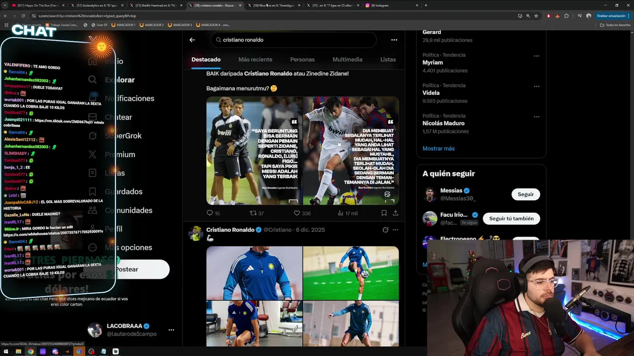Open Listas icon in sidebar
Screen dimensions: 634x356
(92, 173)
